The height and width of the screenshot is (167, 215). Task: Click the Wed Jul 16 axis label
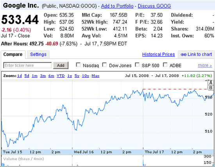[x=84, y=152]
